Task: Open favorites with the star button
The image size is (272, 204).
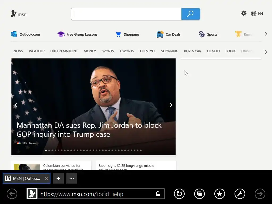Action: click(220, 194)
